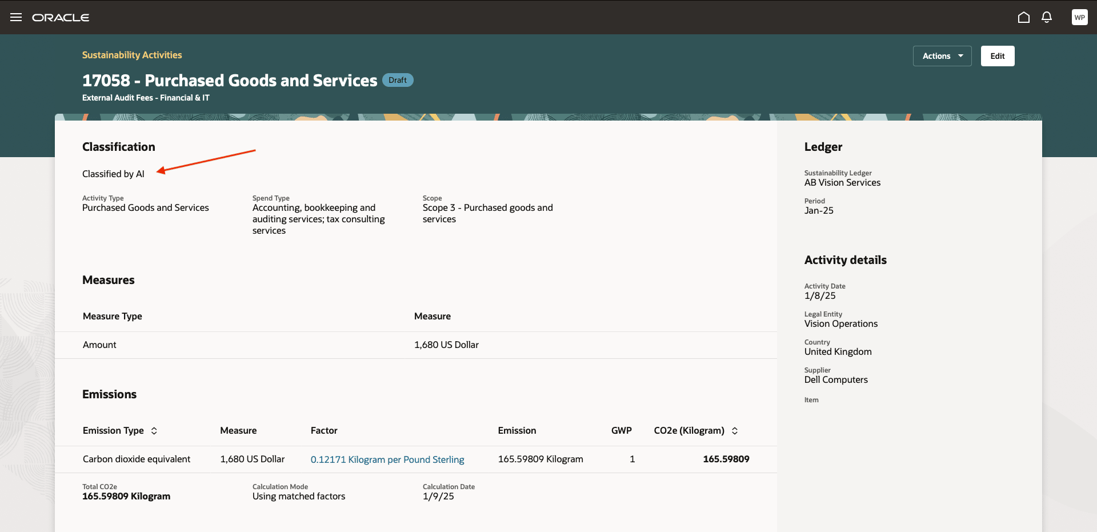Click the GWP column header
The image size is (1097, 532).
pos(622,430)
